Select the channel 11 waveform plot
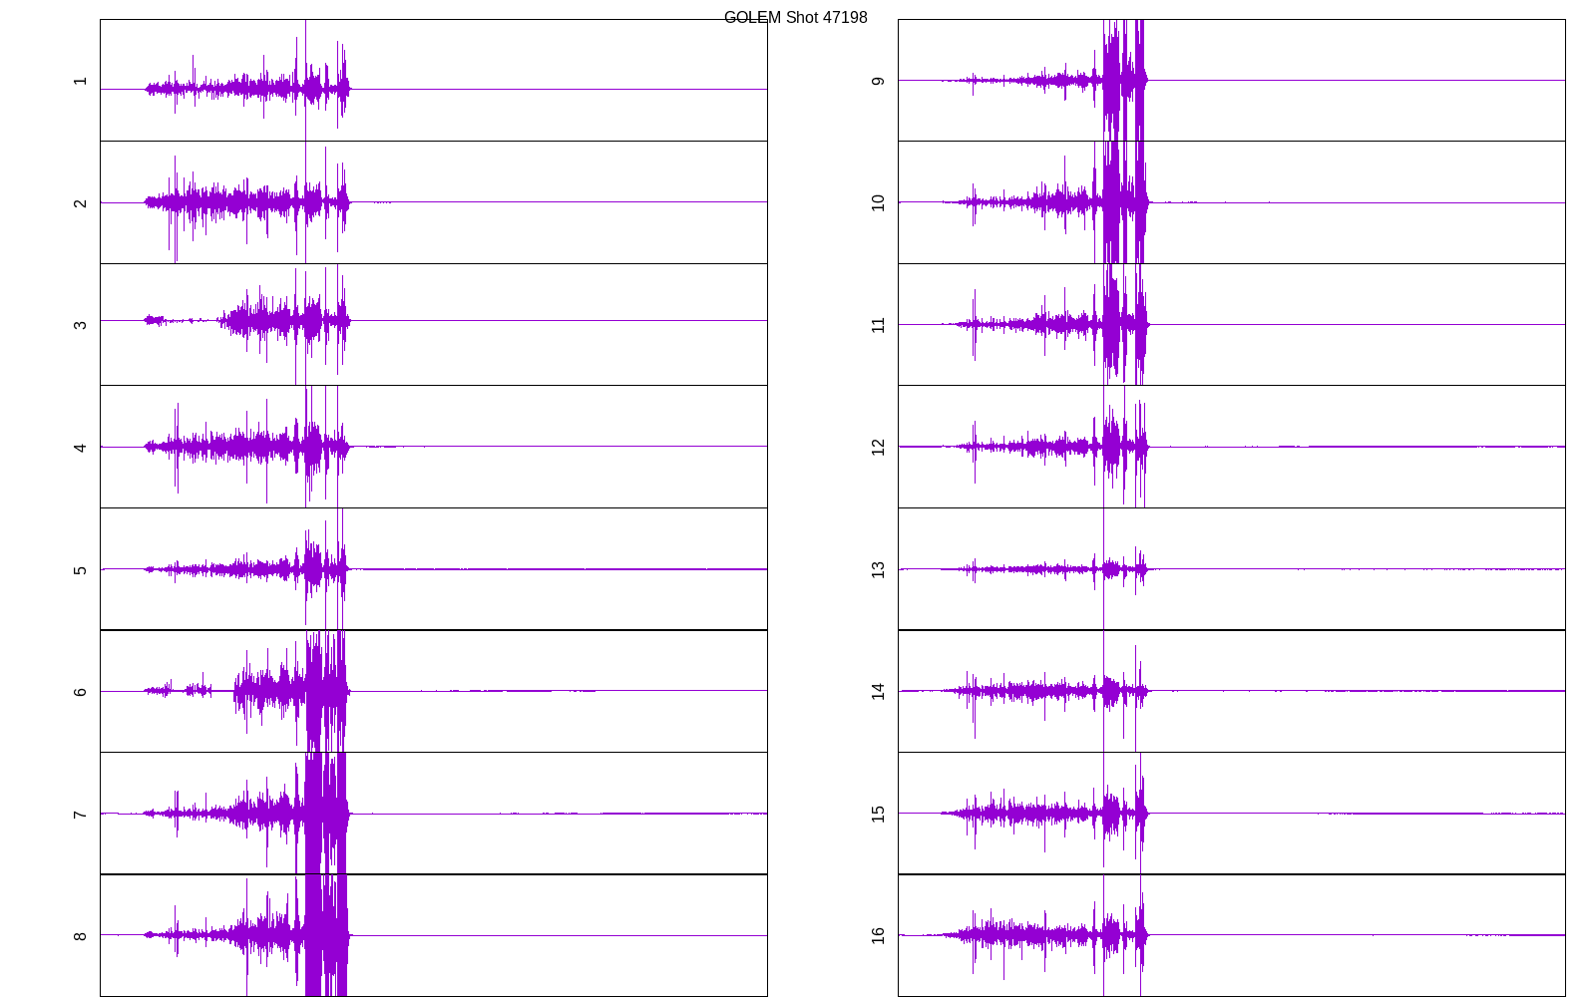1596x997 pixels. click(x=1232, y=325)
